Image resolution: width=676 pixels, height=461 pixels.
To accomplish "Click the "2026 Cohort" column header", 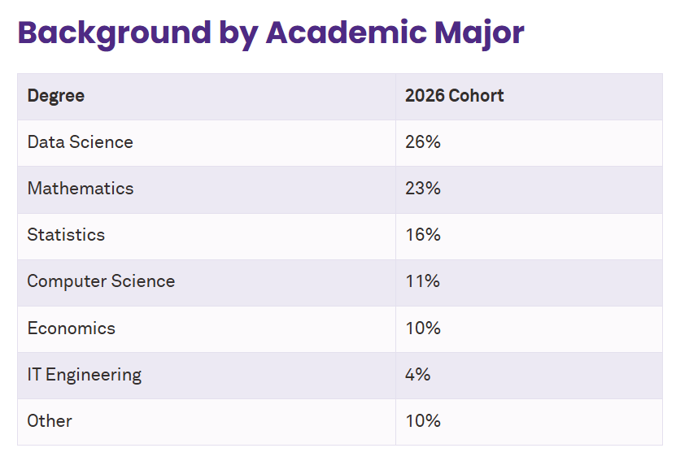I will click(454, 96).
